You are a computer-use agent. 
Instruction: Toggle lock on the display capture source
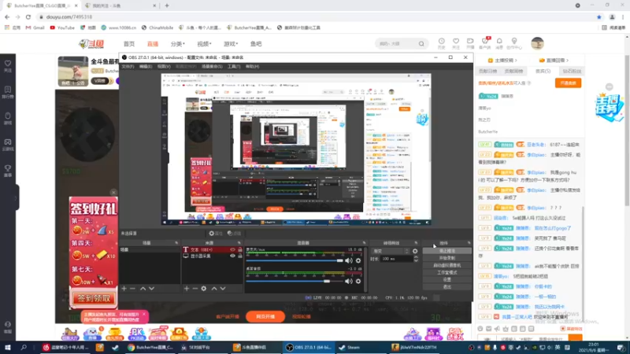pyautogui.click(x=240, y=256)
